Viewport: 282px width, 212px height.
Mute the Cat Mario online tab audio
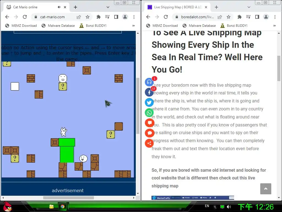[59, 7]
